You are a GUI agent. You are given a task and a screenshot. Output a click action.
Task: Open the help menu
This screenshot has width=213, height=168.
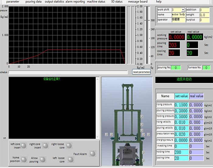159,2
